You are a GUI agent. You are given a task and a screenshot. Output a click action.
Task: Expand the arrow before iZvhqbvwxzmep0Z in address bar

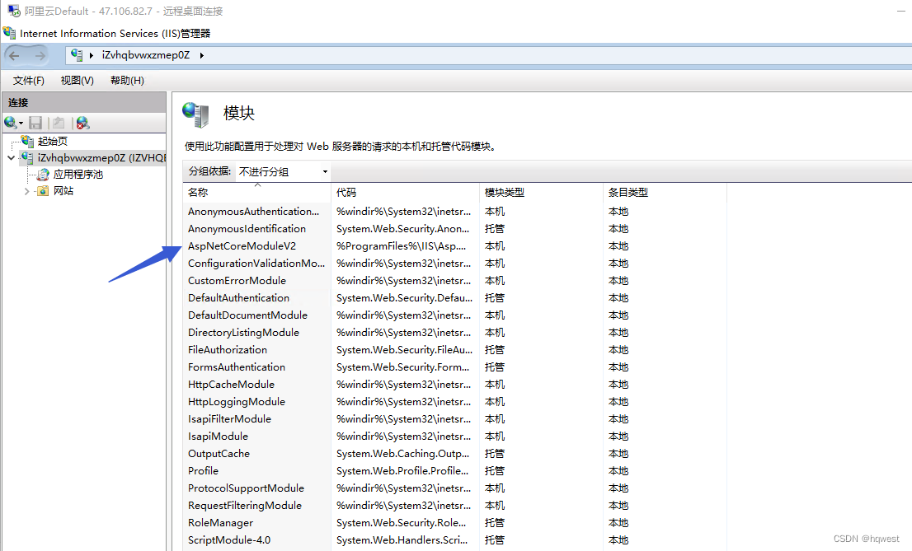92,56
